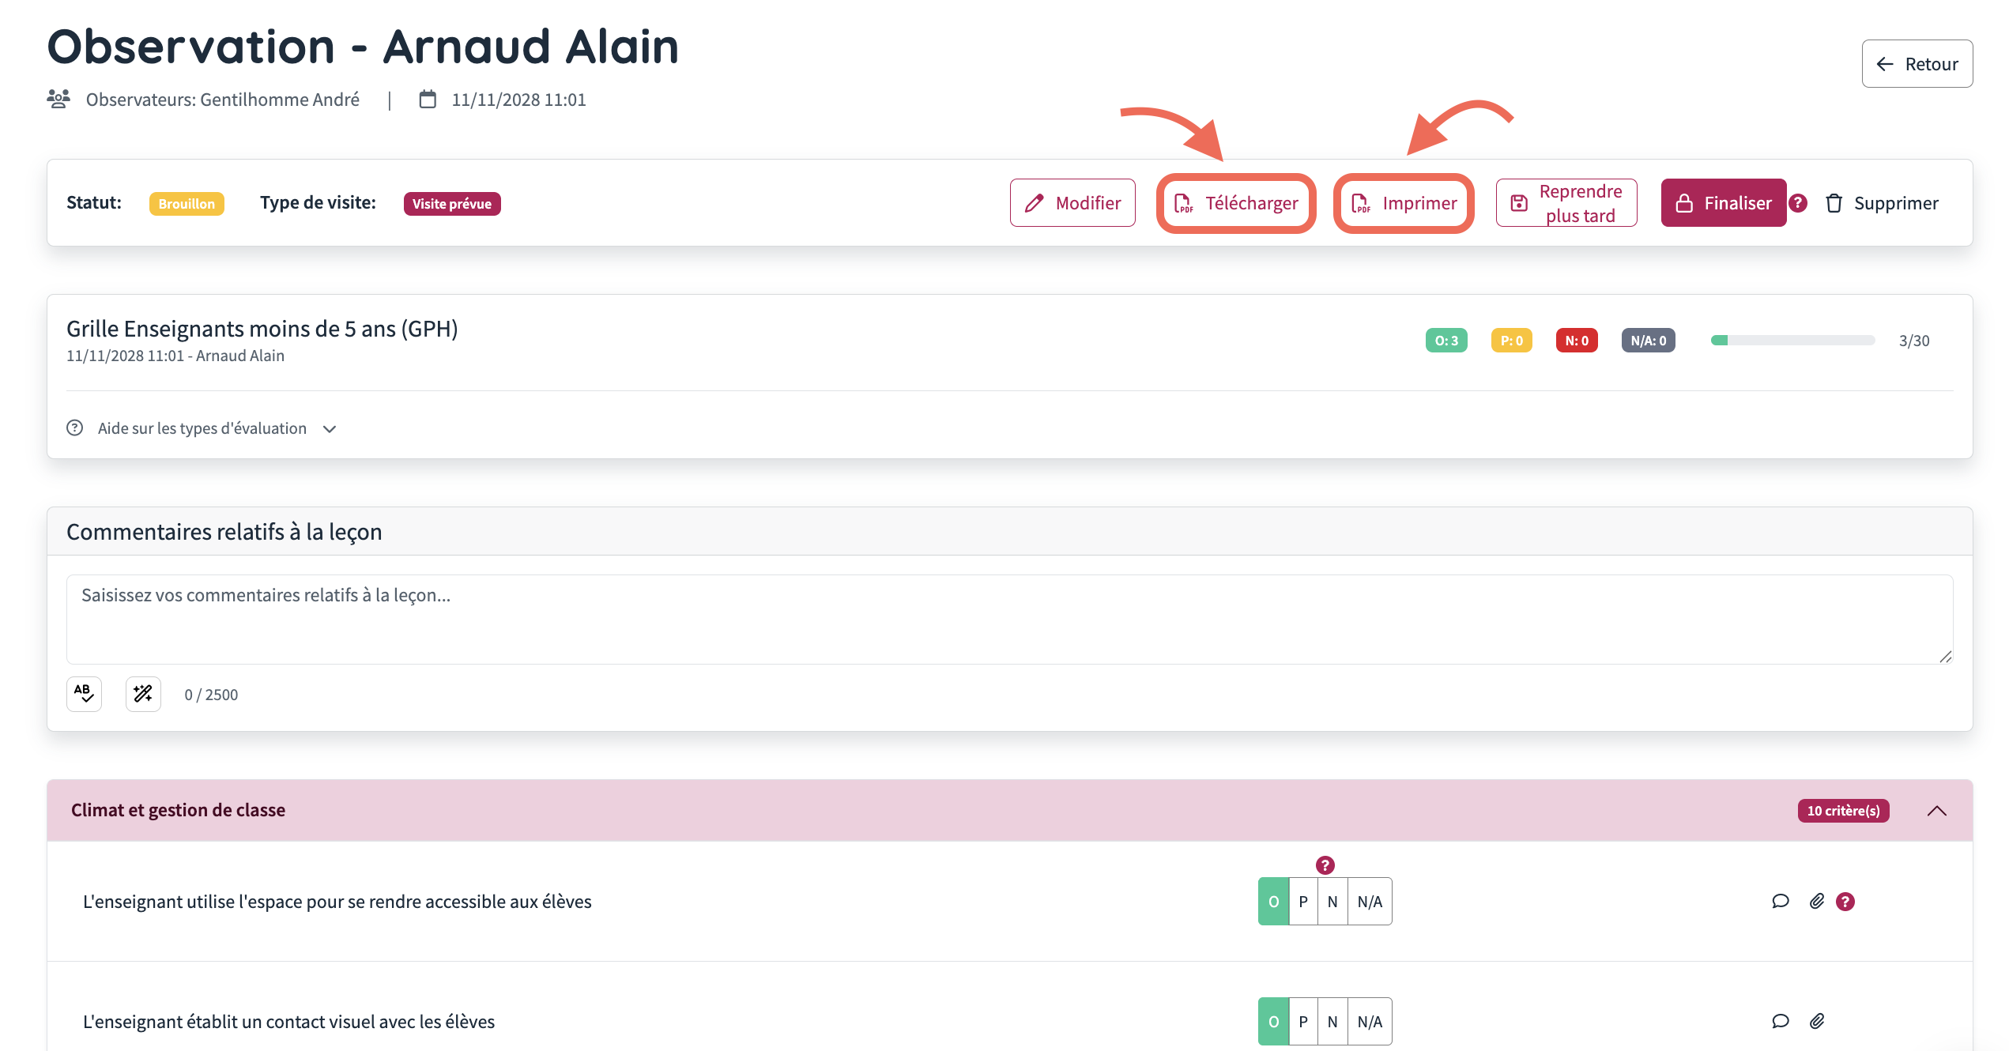This screenshot has height=1051, width=2009.
Task: Open comment bubble for first criterion
Action: pos(1780,902)
